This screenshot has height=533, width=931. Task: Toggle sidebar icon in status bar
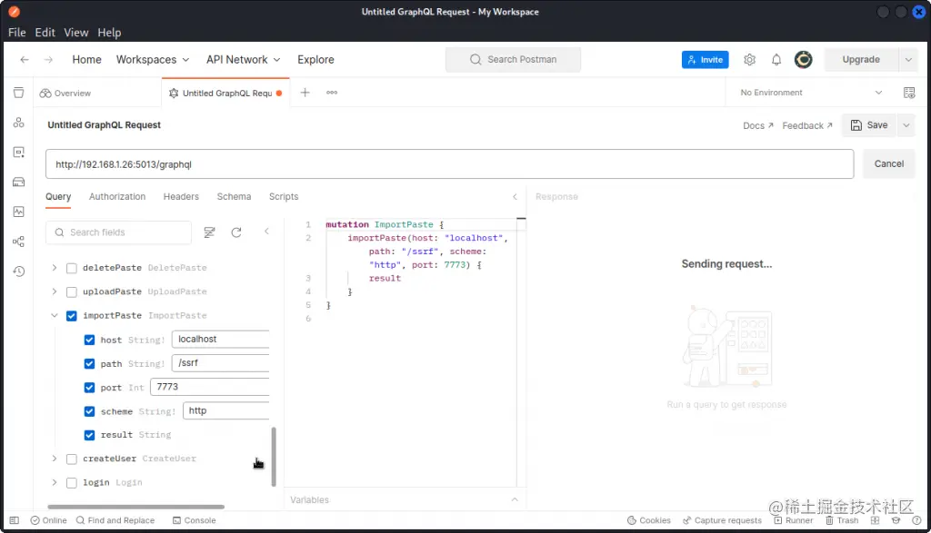(15, 520)
